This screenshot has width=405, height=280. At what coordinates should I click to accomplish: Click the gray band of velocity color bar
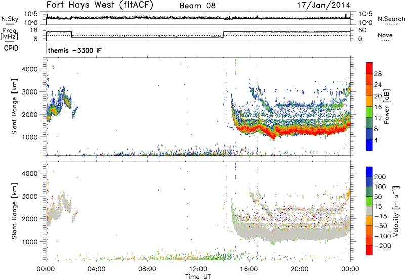coord(369,211)
